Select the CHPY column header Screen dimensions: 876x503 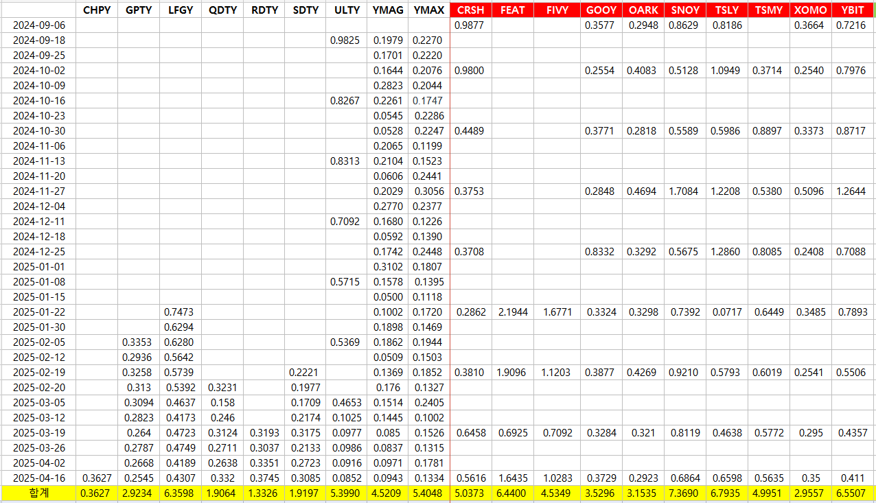pyautogui.click(x=97, y=10)
